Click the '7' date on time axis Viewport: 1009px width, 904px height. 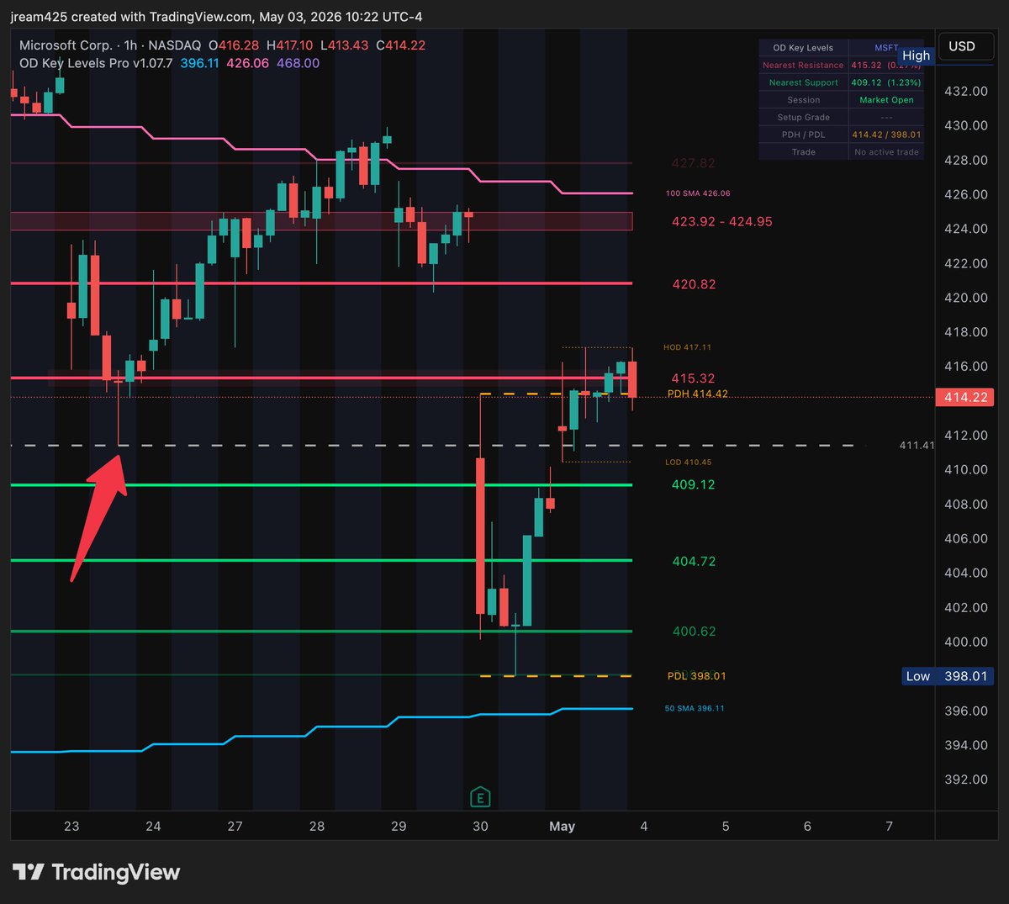(889, 827)
